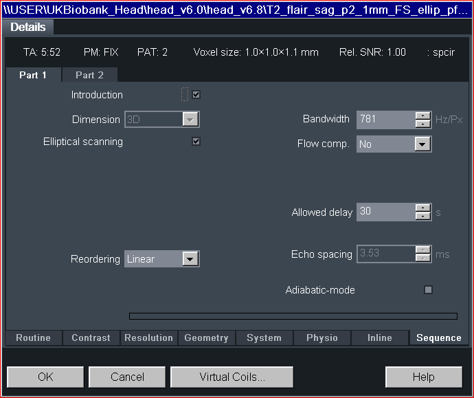Click the horizontal bar below Adiabatic-mode
Screen dimensions: 474x398
coord(293,316)
